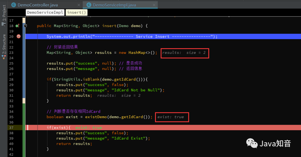Collapse the insert method fold marker

(x=25, y=26)
